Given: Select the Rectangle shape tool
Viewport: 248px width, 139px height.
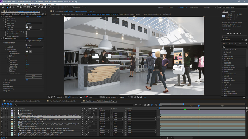Looking at the screenshot, I should 28,7.
